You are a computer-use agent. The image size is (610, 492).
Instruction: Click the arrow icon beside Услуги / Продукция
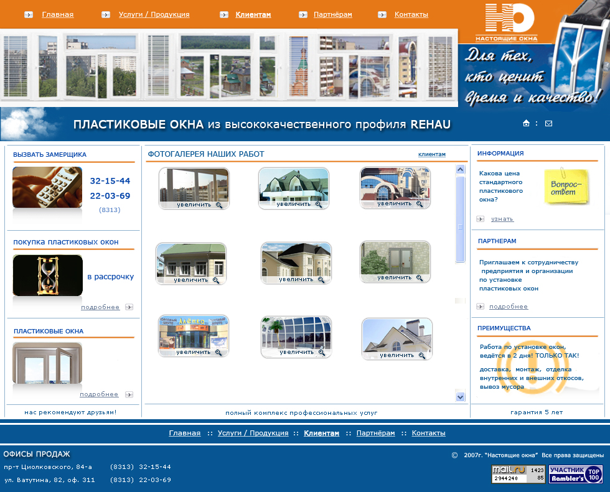(105, 15)
